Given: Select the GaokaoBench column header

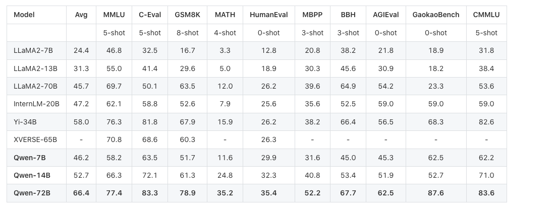Looking at the screenshot, I should (x=436, y=15).
